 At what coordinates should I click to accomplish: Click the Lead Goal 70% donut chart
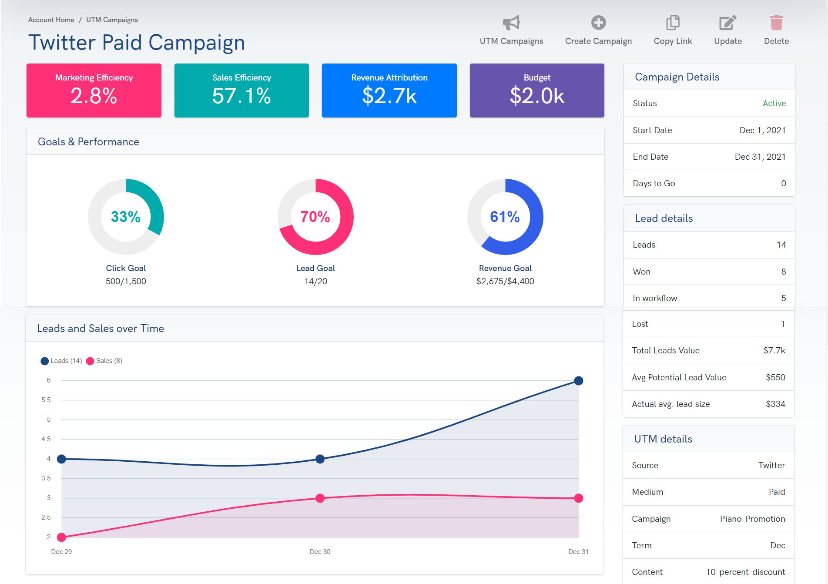315,217
